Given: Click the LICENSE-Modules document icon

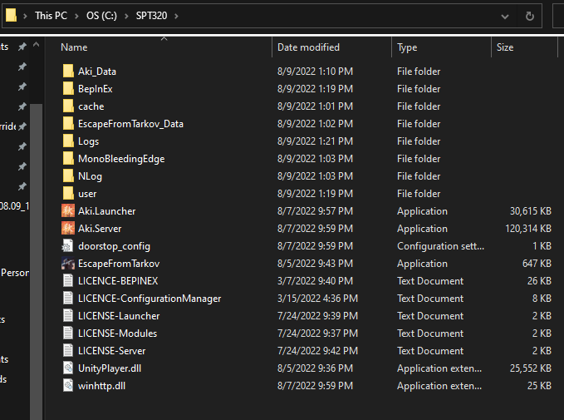Looking at the screenshot, I should click(68, 334).
